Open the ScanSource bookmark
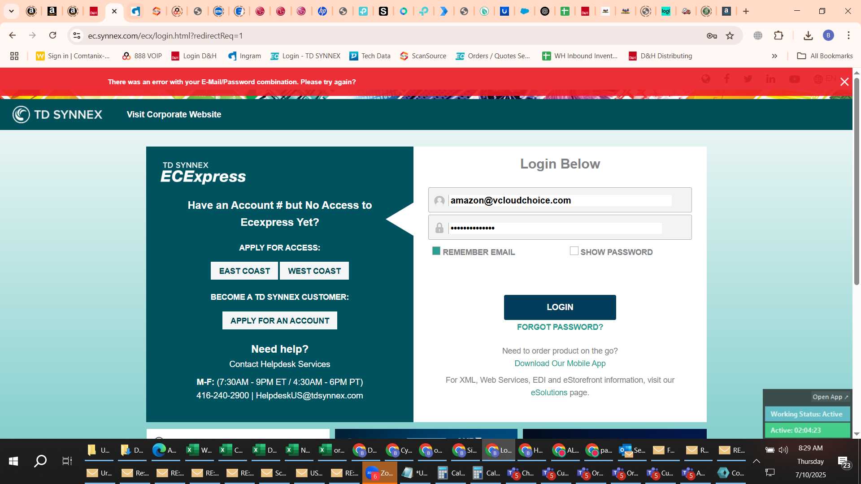 pyautogui.click(x=423, y=56)
